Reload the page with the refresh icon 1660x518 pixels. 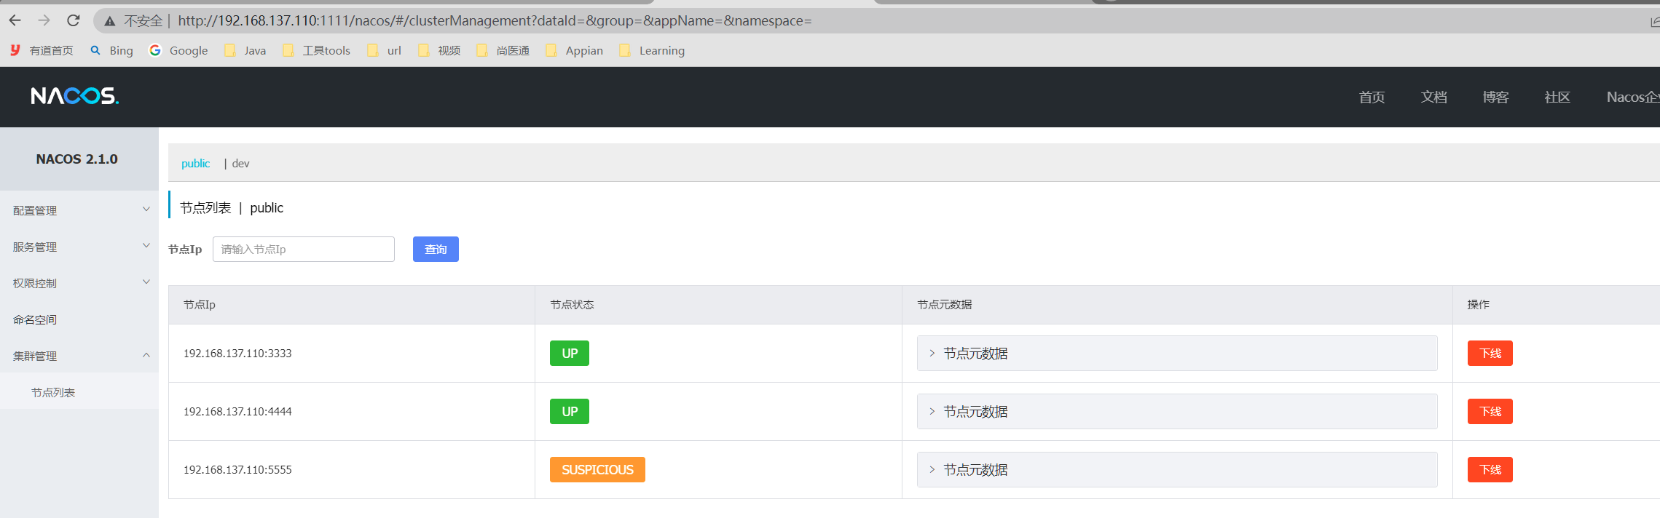click(x=74, y=20)
